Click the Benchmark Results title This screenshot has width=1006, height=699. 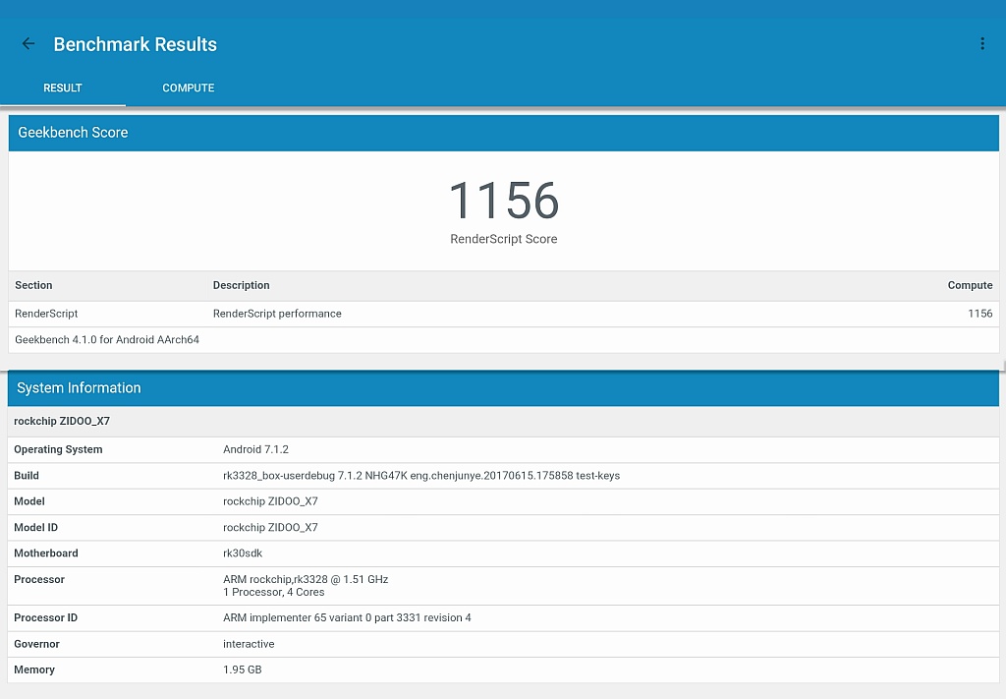point(136,44)
